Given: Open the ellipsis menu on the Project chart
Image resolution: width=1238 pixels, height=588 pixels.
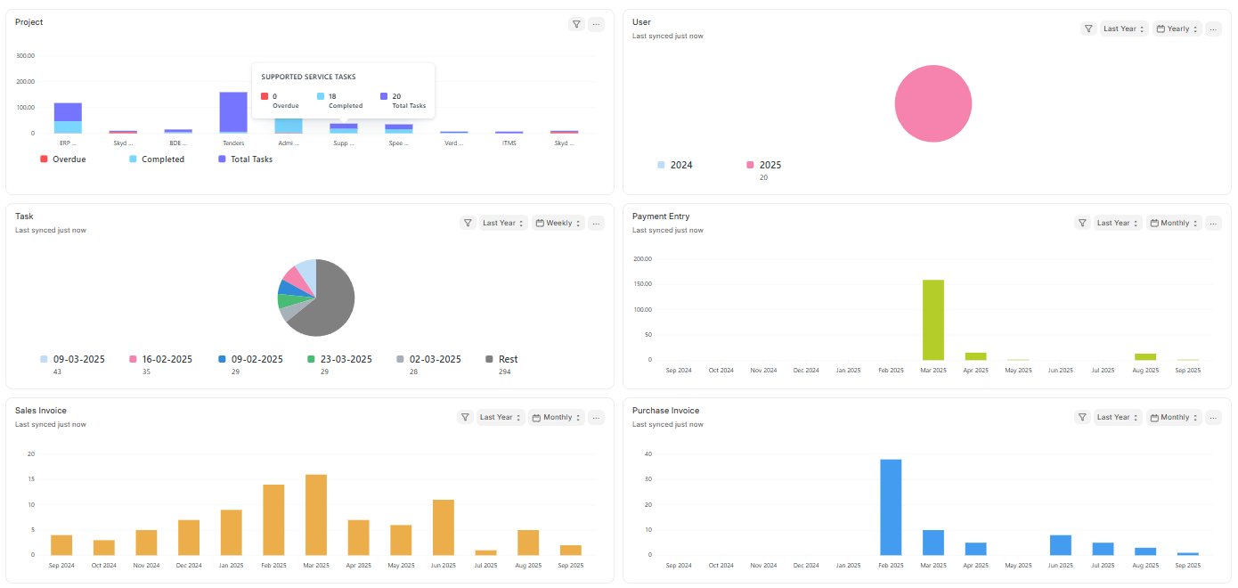Looking at the screenshot, I should (x=596, y=24).
